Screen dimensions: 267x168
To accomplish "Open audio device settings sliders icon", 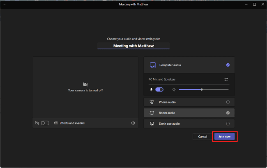I will click(226, 79).
